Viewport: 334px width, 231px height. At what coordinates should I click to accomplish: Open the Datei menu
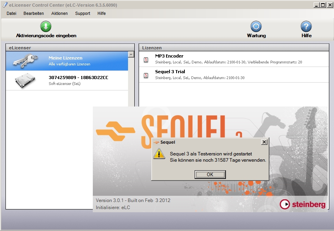coord(11,13)
